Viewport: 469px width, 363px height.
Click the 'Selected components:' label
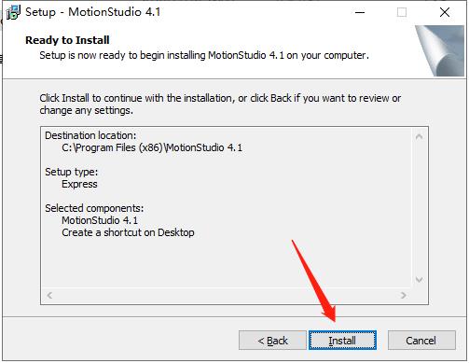click(94, 208)
